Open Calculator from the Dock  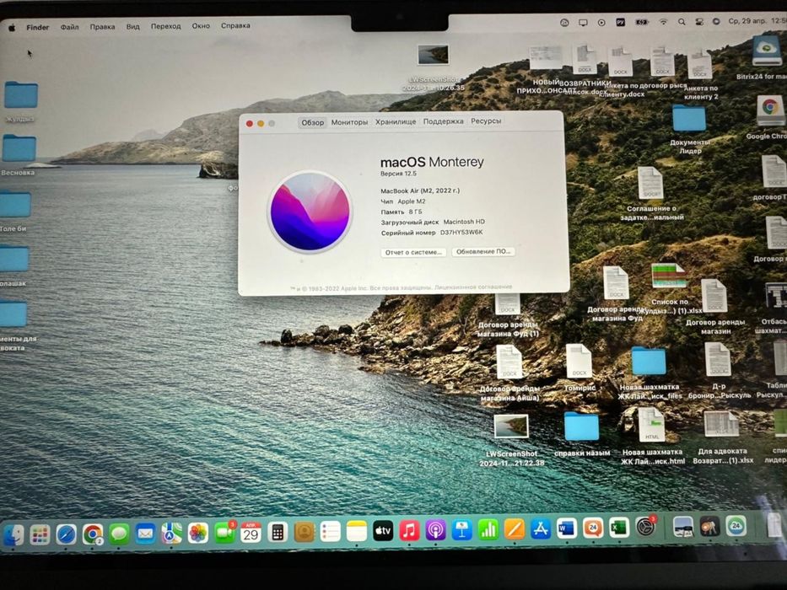click(278, 533)
